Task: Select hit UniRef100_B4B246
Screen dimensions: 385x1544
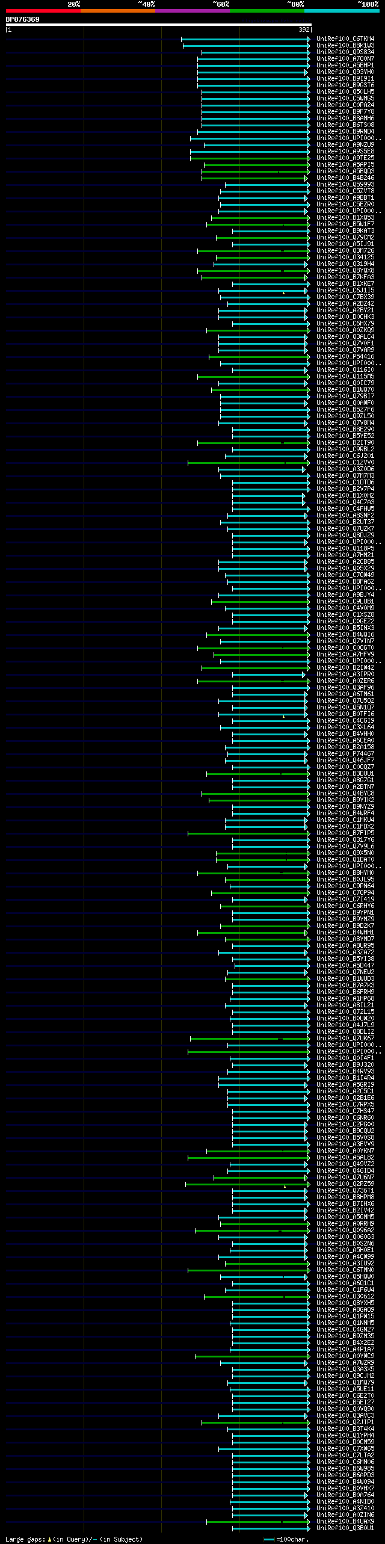Action: [x=345, y=178]
